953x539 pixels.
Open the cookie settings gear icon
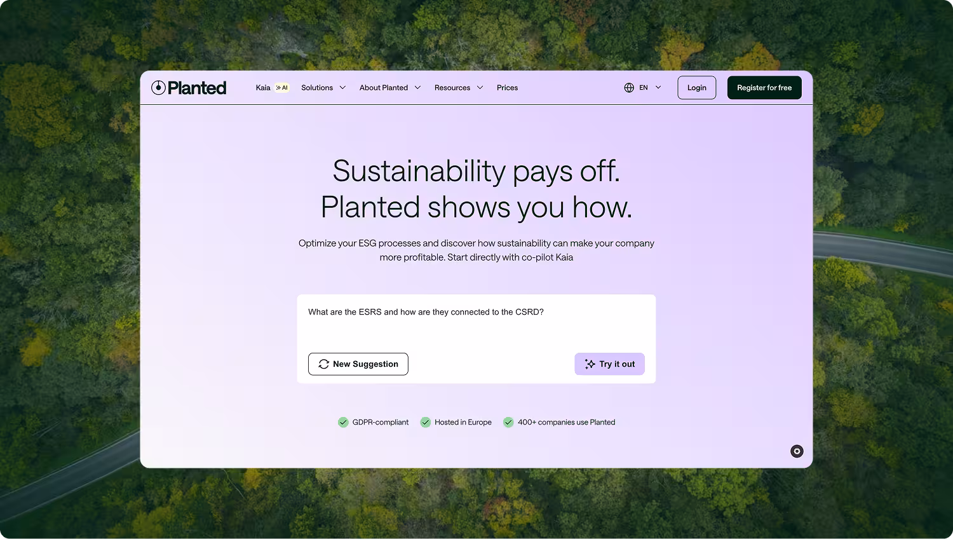coord(797,451)
